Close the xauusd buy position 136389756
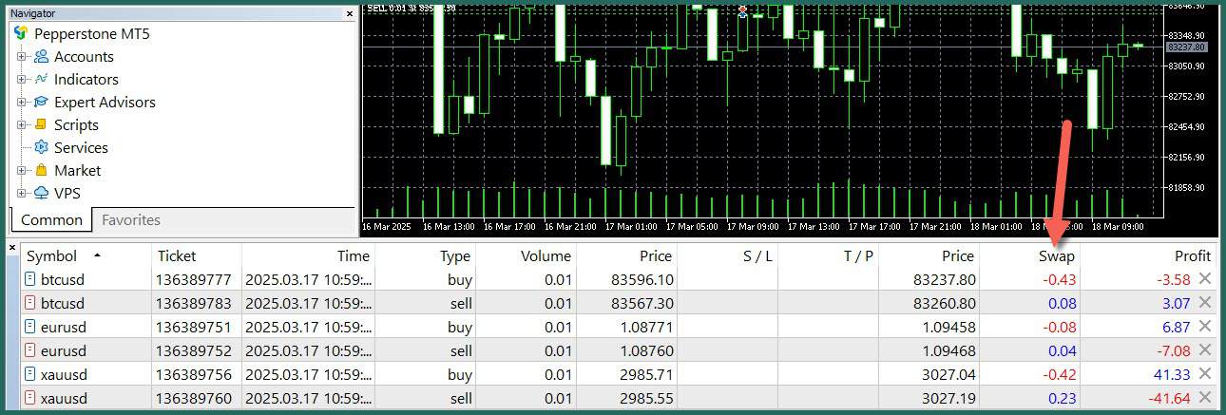 [1205, 375]
